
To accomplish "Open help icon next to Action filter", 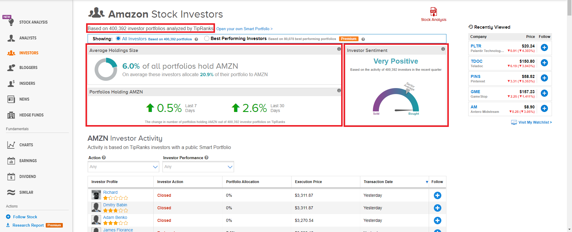I will [x=104, y=158].
